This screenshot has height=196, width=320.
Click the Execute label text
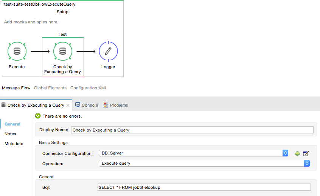(17, 67)
